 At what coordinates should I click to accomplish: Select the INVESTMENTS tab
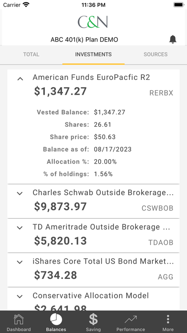click(93, 55)
